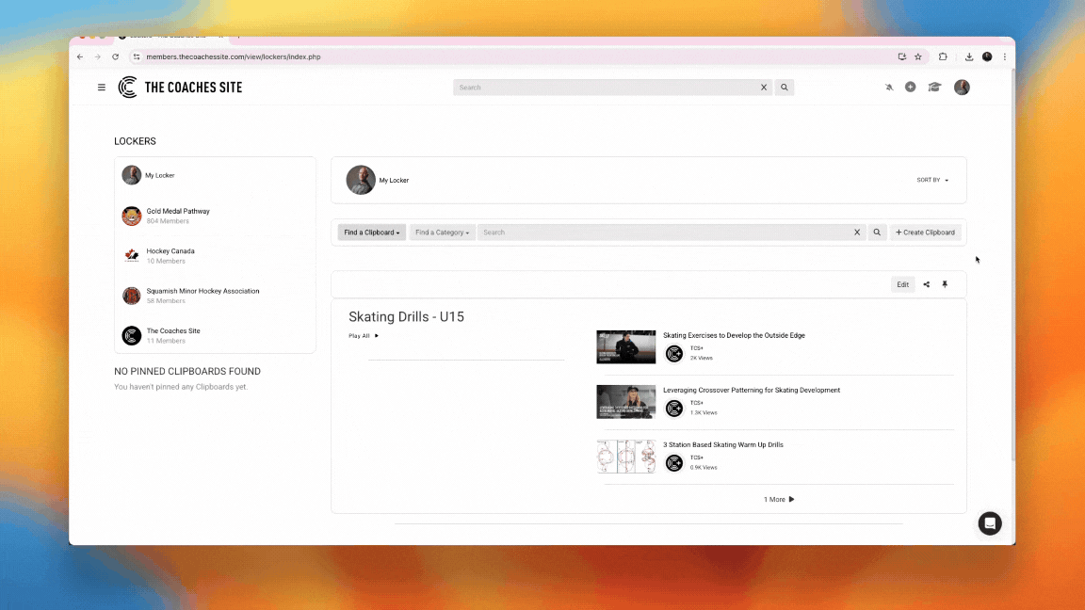Bookmark this page with the star icon
The height and width of the screenshot is (610, 1085).
[x=918, y=56]
